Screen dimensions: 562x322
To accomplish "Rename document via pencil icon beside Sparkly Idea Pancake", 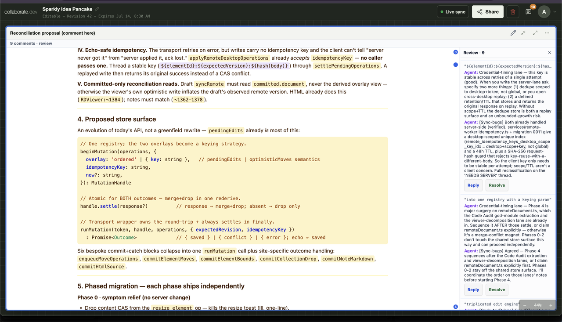I will tap(97, 9).
